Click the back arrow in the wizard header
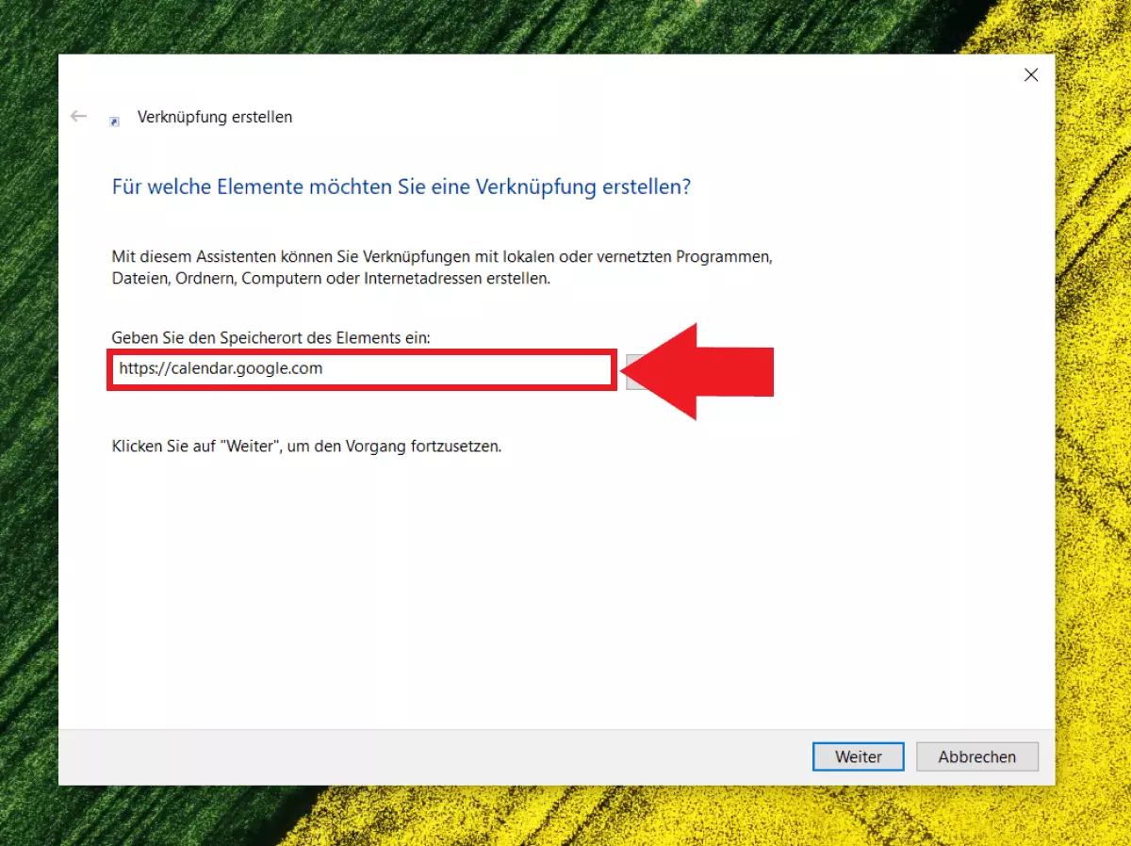Viewport: 1131px width, 846px height. (78, 117)
